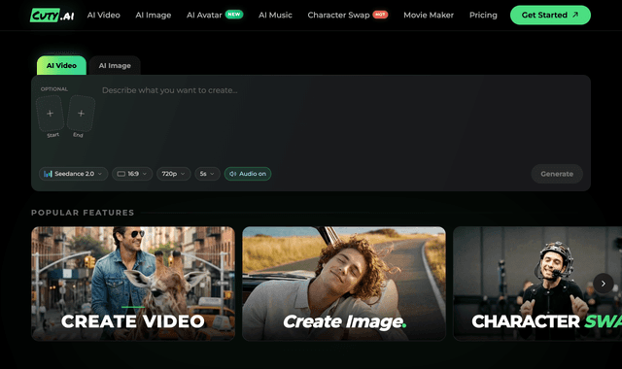Image resolution: width=622 pixels, height=369 pixels.
Task: Toggle the Audio on switch
Action: point(248,174)
